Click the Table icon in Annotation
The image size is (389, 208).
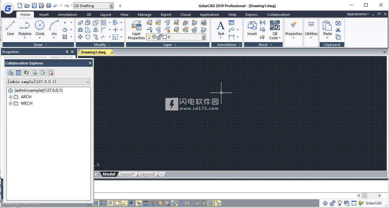[x=231, y=23]
